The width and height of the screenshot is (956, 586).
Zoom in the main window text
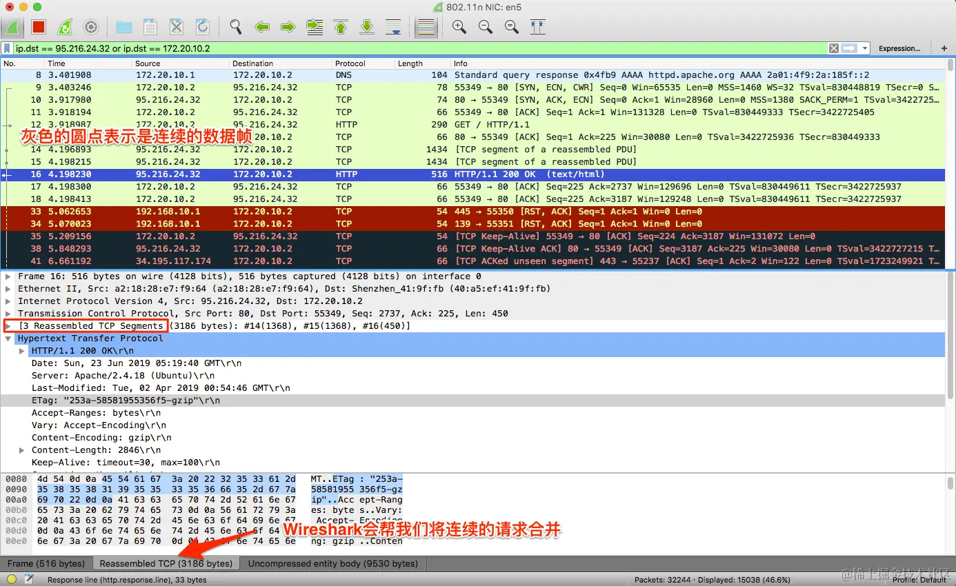459,27
